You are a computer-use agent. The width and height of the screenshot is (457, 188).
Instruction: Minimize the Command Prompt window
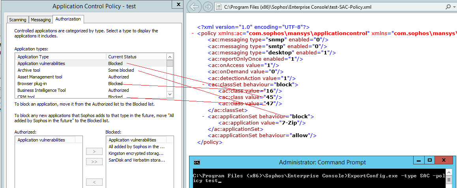(419, 160)
